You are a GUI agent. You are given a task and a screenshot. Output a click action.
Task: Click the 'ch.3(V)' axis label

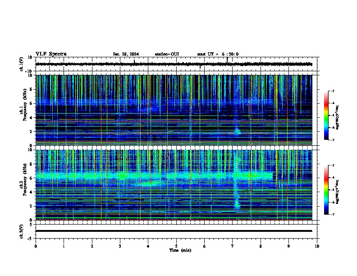click(x=21, y=231)
